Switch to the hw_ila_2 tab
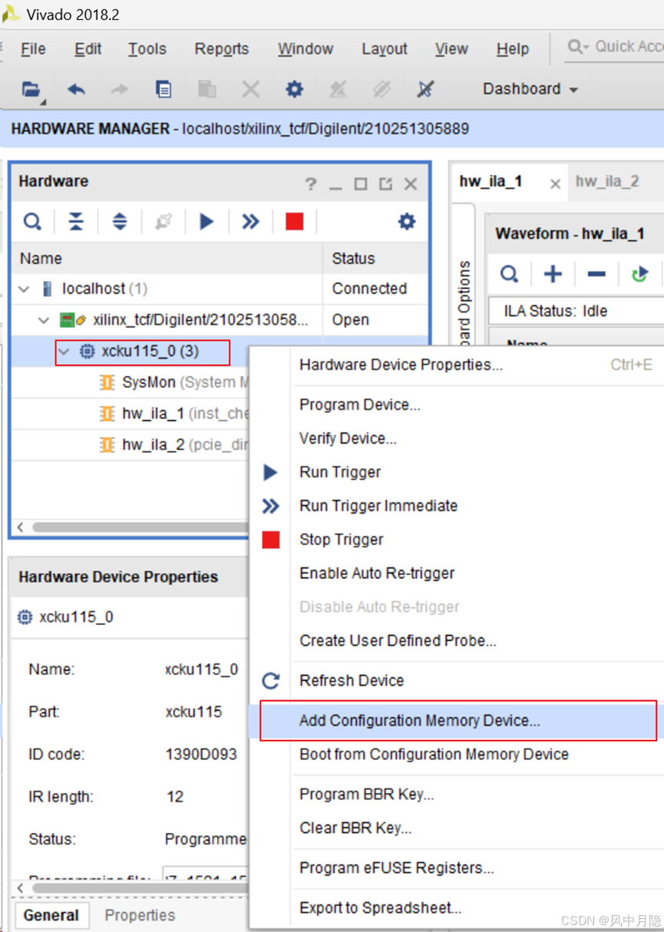Screen dimensions: 664x932 (607, 181)
